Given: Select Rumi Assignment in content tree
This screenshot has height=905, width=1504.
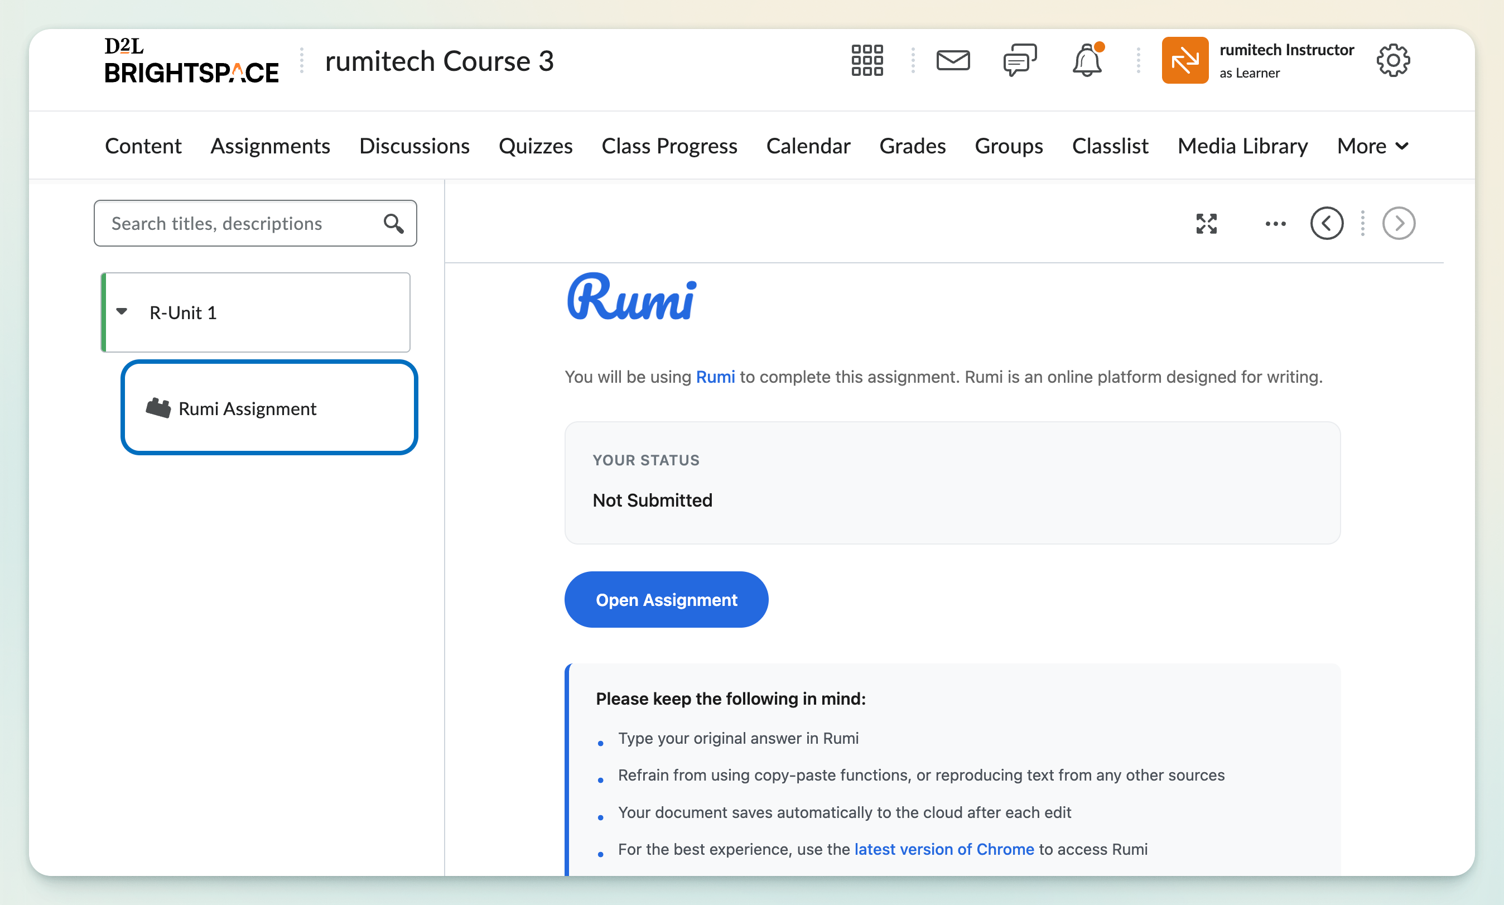Looking at the screenshot, I should click(x=247, y=408).
